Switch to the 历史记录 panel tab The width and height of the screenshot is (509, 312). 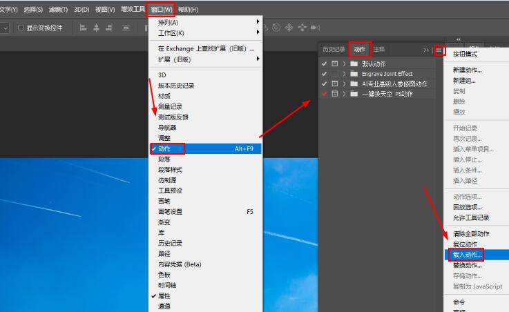tap(334, 50)
